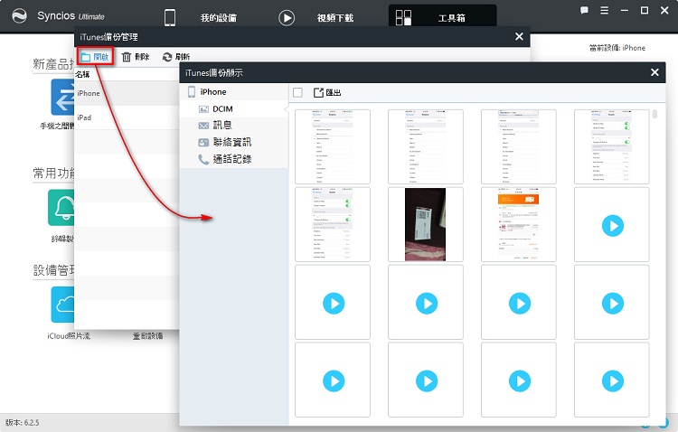Play the last video in bottom row
Screen dimensions: 678x432
tap(613, 381)
